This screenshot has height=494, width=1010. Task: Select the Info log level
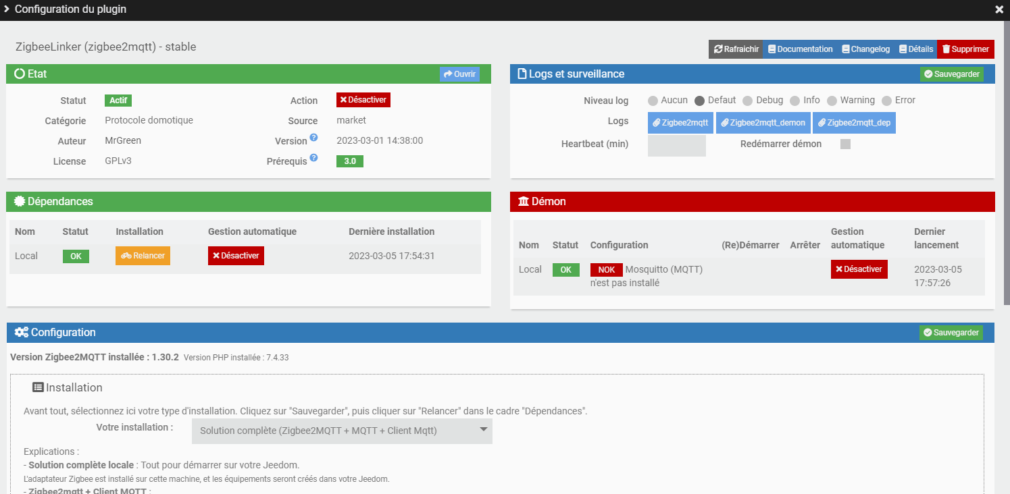pyautogui.click(x=794, y=101)
